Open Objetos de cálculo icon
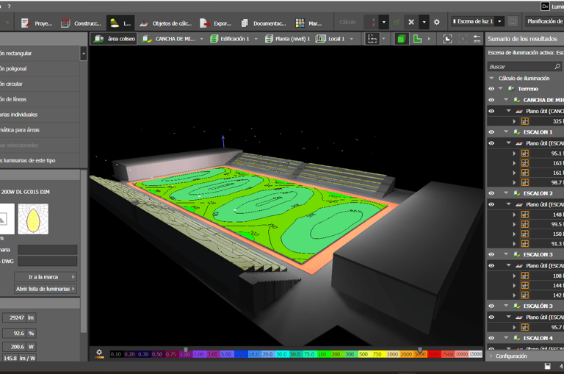The width and height of the screenshot is (564, 374). click(143, 24)
